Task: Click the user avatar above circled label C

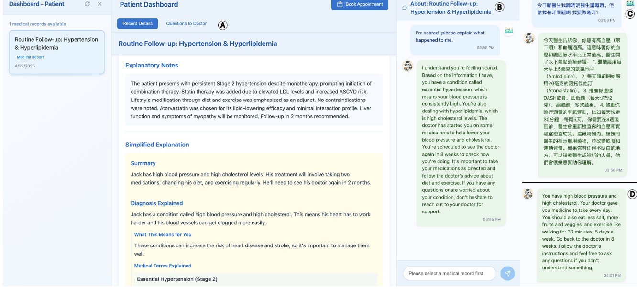Action: point(630,3)
